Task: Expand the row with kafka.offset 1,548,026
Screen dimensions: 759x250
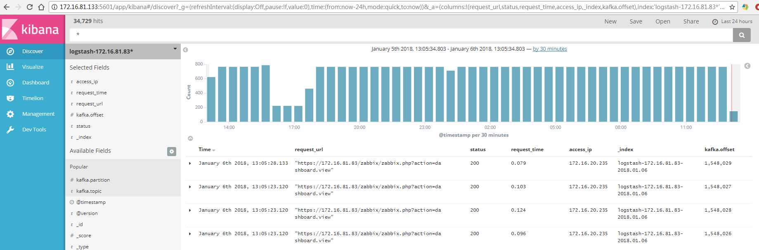Action: tap(190, 234)
